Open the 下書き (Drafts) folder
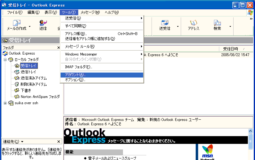255x160 pixels. [26, 90]
